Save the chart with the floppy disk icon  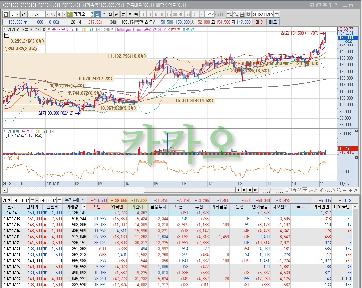click(242, 14)
